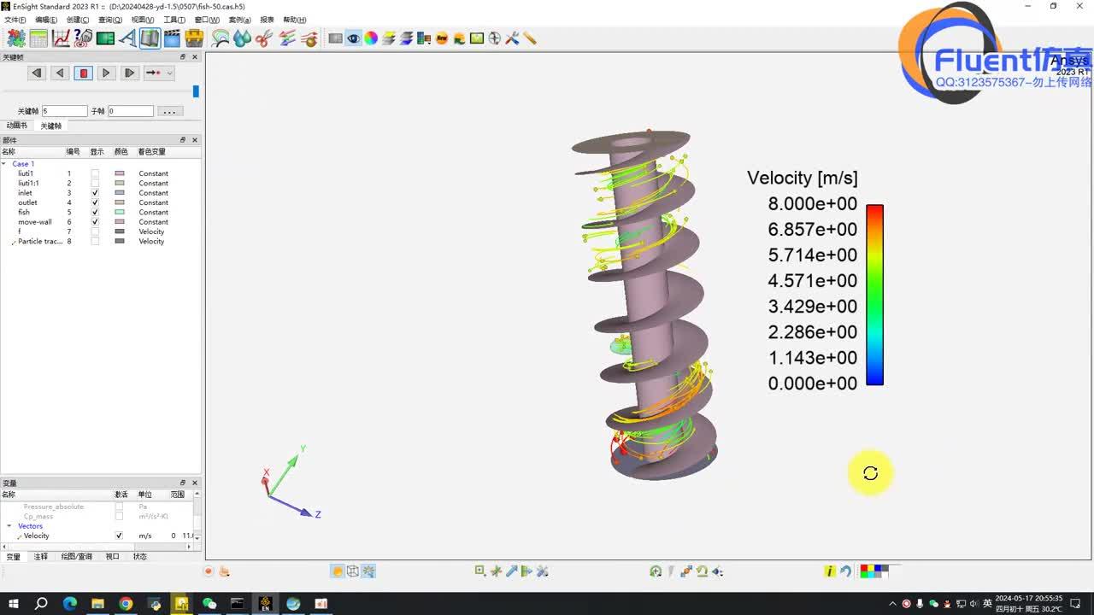Screen dimensions: 1094x615
Task: Click the Windows Start button
Action: (14, 604)
